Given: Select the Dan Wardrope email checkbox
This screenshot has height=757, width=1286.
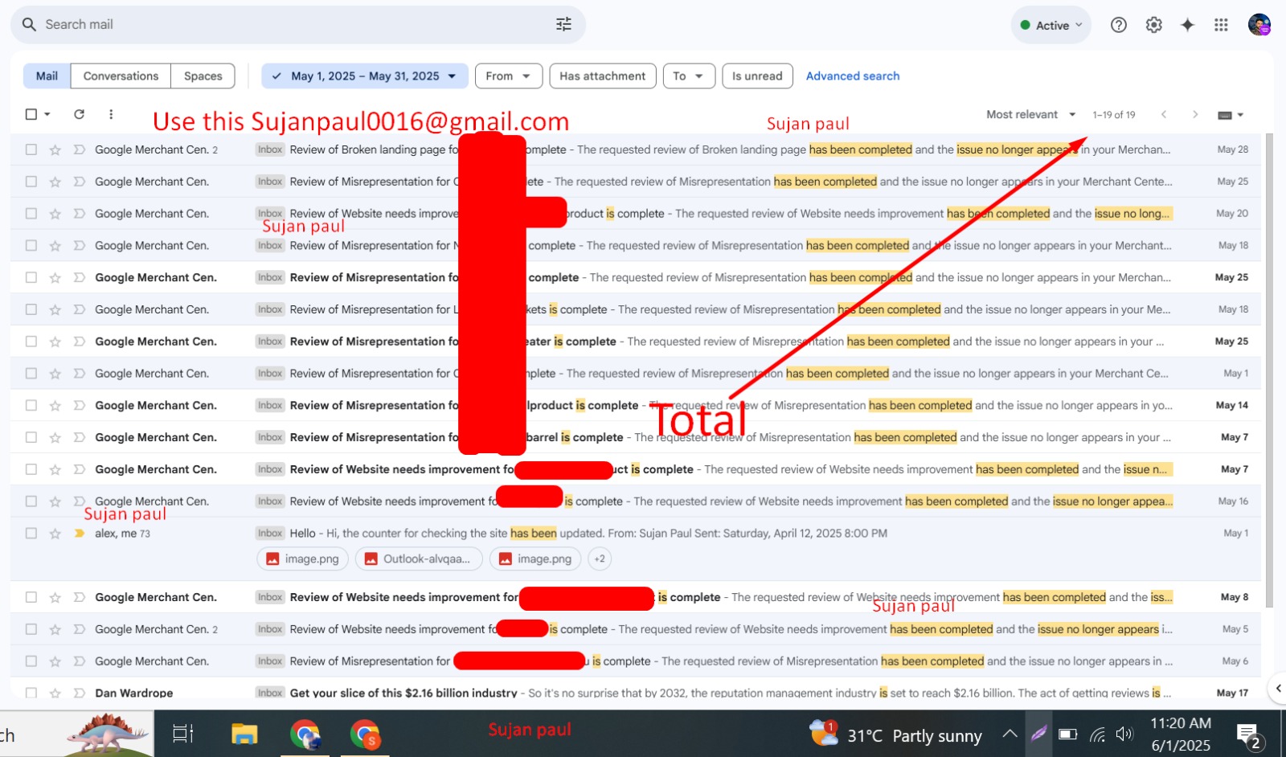Looking at the screenshot, I should pyautogui.click(x=31, y=693).
